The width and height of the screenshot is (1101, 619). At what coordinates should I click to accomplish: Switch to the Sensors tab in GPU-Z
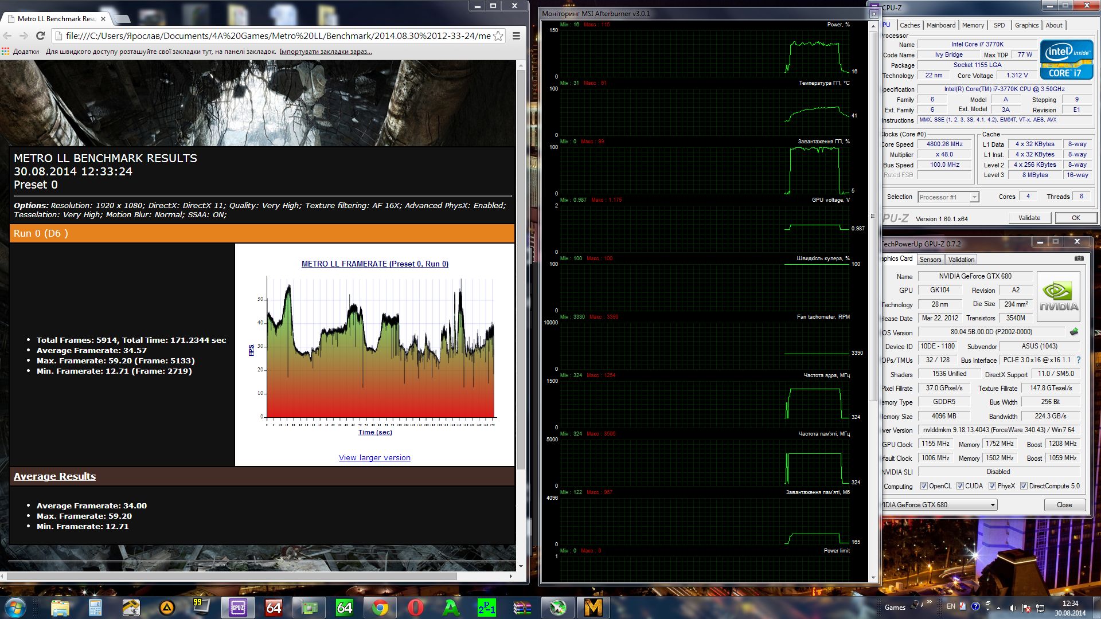coord(930,260)
